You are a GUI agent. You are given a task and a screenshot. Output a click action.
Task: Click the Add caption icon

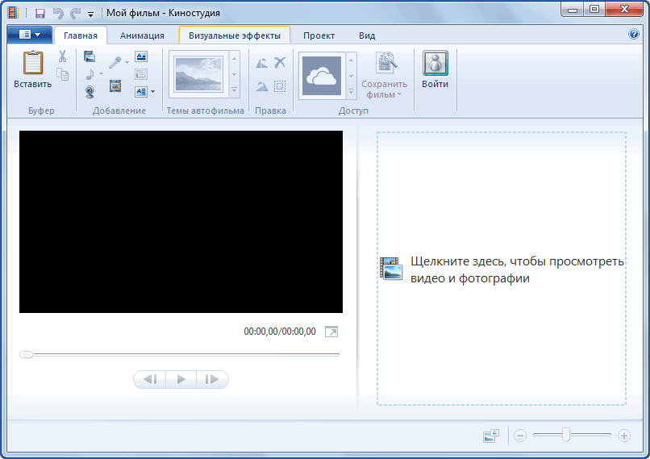141,73
